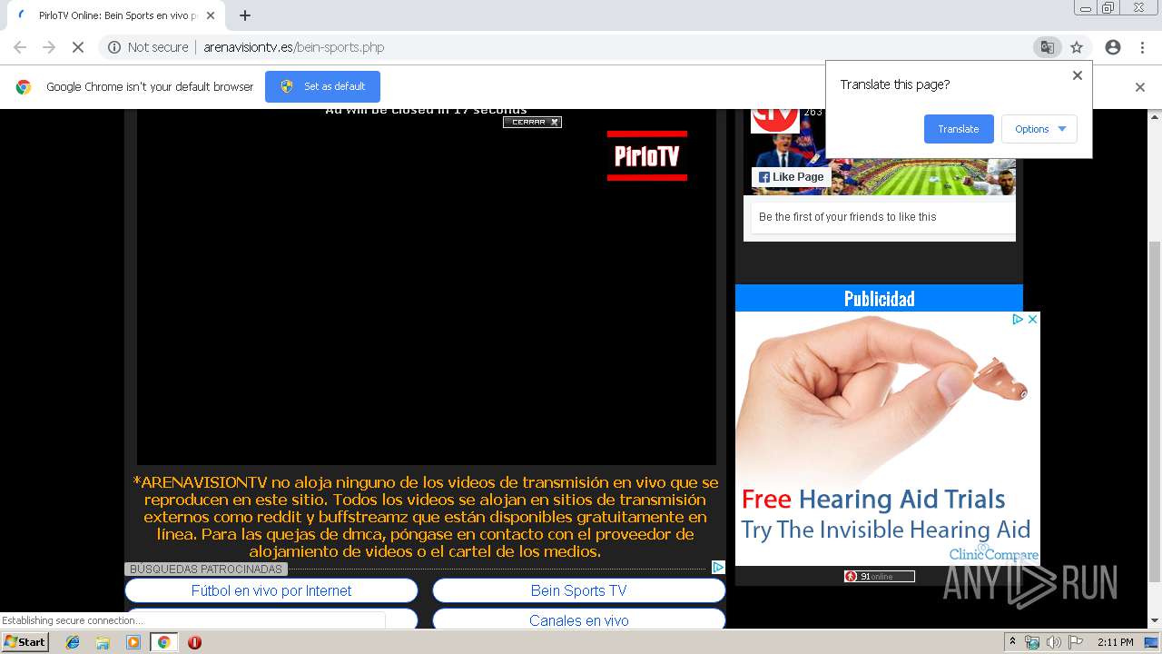Open translate Options dropdown
This screenshot has height=654, width=1162.
[1039, 129]
